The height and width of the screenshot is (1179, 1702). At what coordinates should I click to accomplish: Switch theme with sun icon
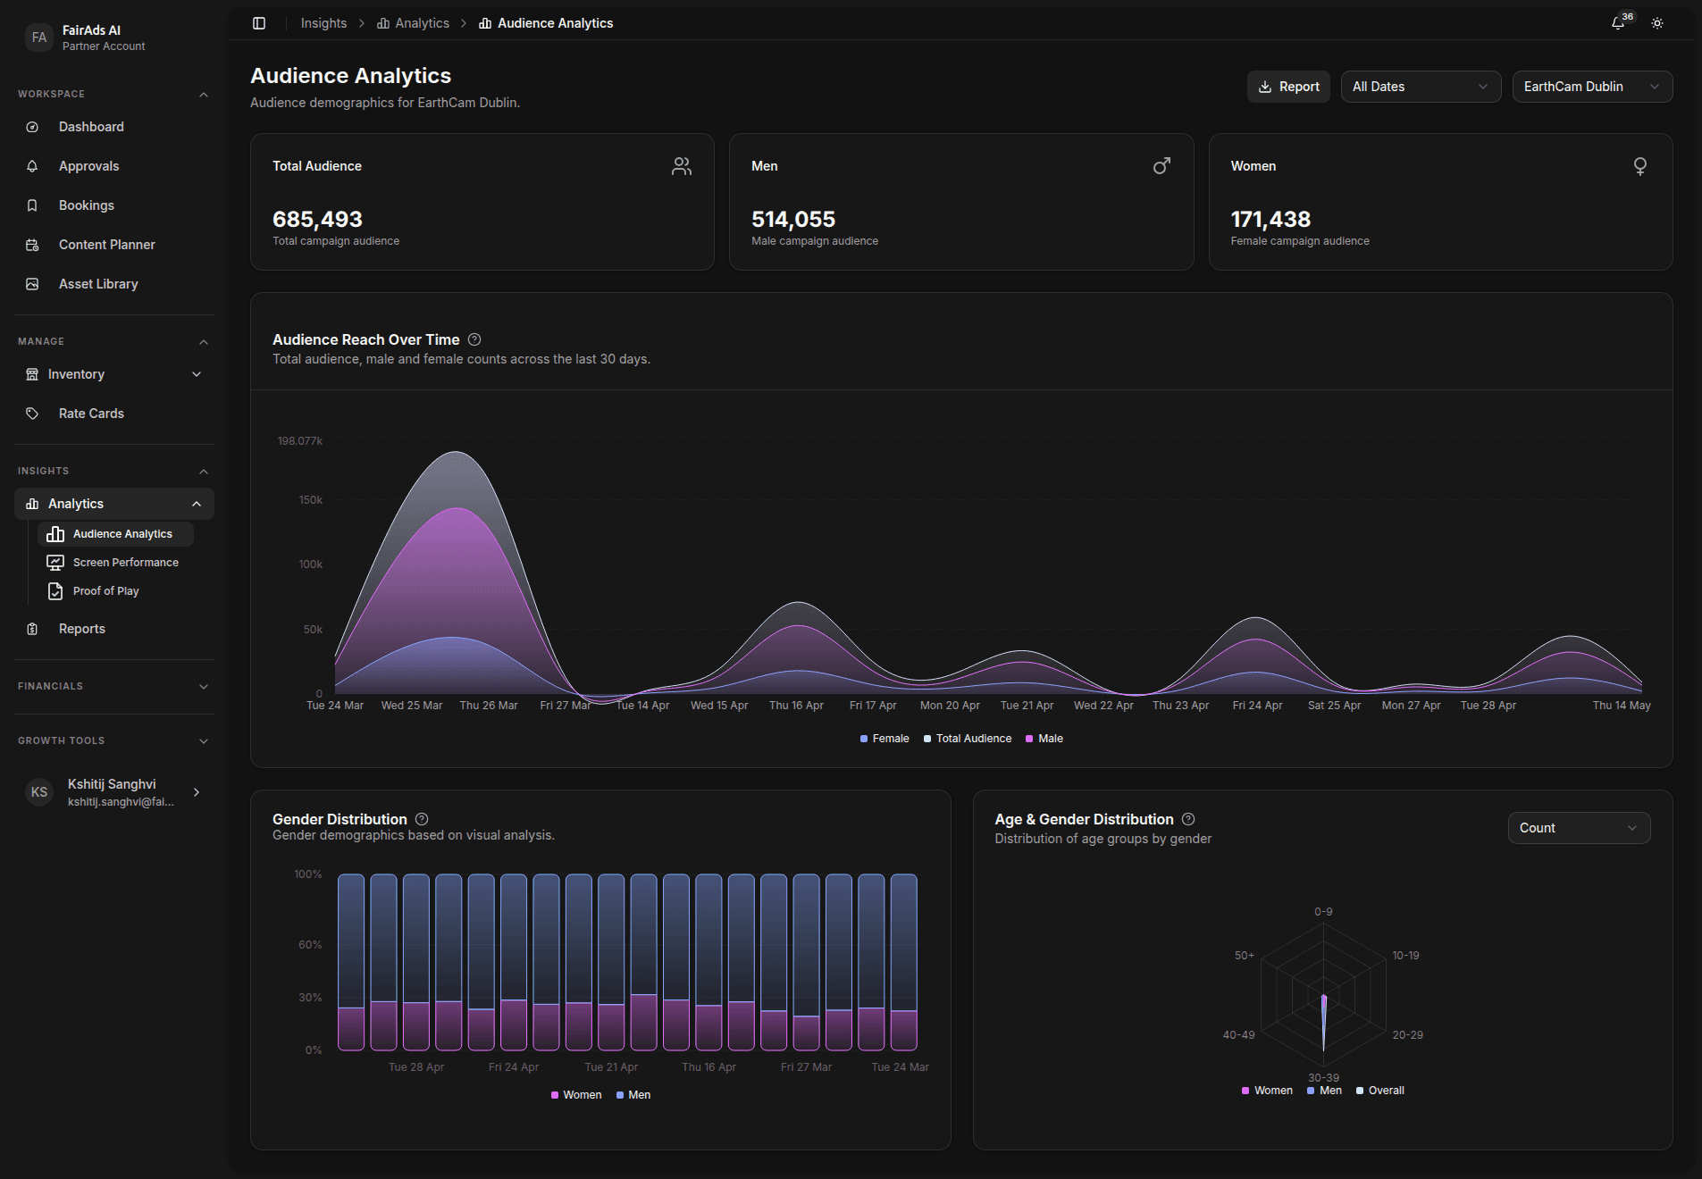(x=1657, y=23)
